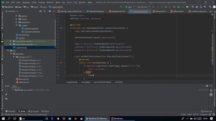Image resolution: width=216 pixels, height=121 pixels.
Task: Click soft-wrap icon on Build panel right
Action: (211, 90)
